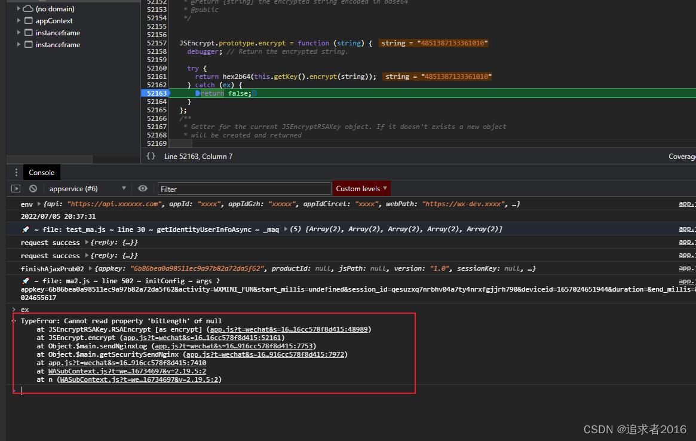Toggle the live expression eye icon
Viewport: 696px width, 441px height.
point(142,188)
